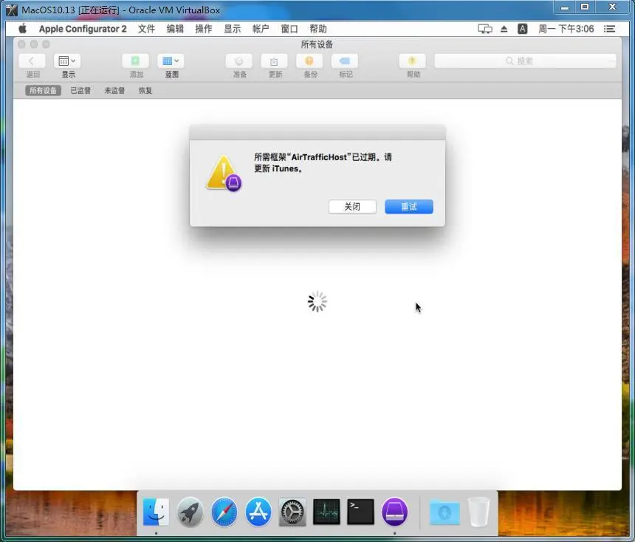The image size is (635, 542).
Task: Open the Blueprints toolbar dropdown
Action: 171,61
